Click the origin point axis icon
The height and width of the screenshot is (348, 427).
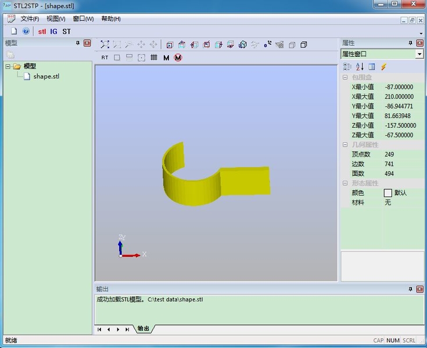[x=267, y=44]
